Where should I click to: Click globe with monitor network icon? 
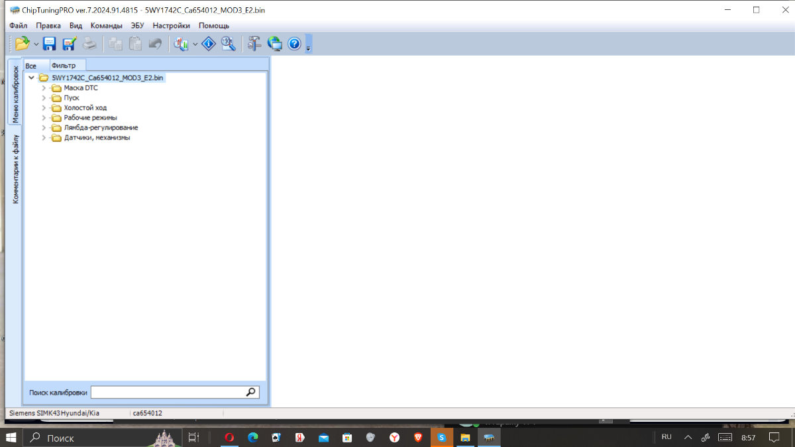coord(275,44)
